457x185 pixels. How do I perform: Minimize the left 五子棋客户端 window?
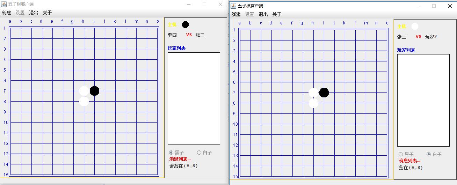(189, 4)
